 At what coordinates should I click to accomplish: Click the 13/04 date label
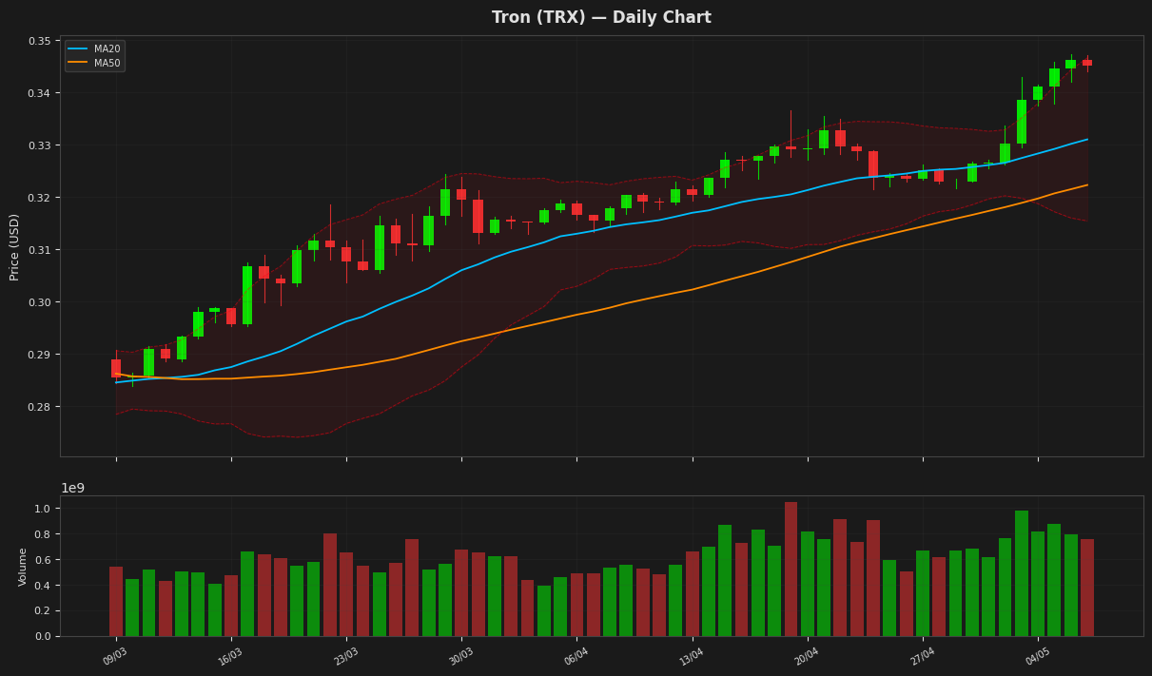pyautogui.click(x=692, y=656)
